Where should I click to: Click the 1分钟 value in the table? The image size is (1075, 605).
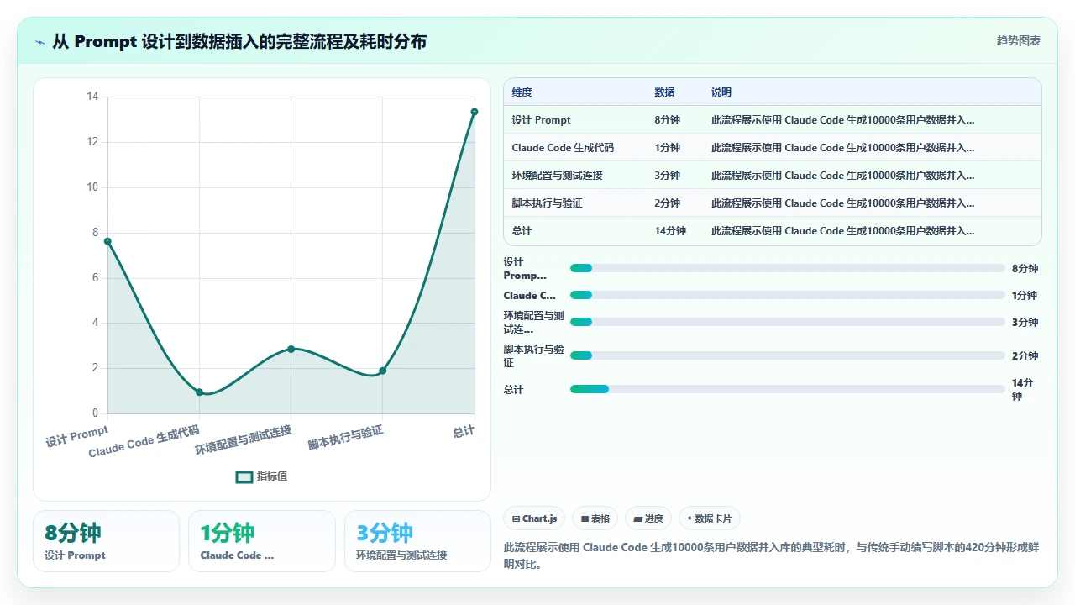click(x=668, y=148)
